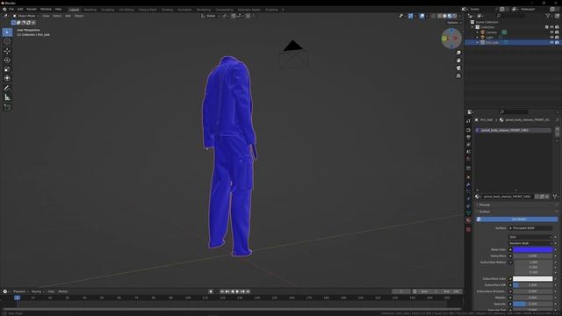This screenshot has width=562, height=316.
Task: Open the View Layer properties tab icon
Action: tap(468, 144)
